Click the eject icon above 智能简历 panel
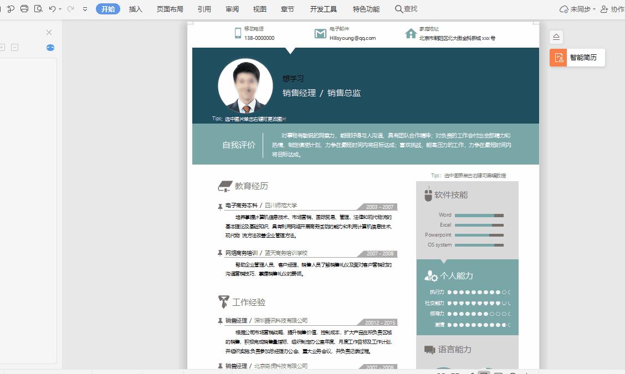Screen dimensions: 625x374 click(556, 36)
